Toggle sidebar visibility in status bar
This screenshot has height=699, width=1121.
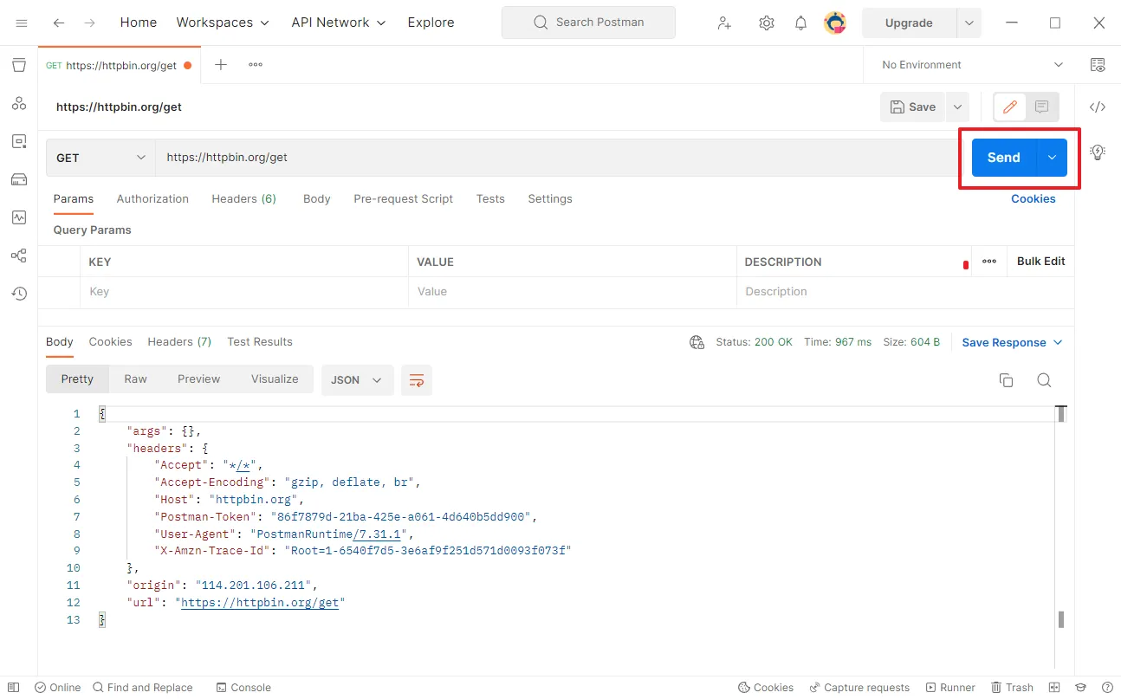point(14,688)
